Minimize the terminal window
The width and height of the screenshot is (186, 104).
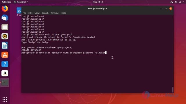pyautogui.click(x=161, y=8)
